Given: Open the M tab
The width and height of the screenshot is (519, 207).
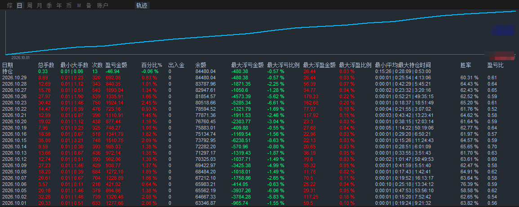Looking at the screenshot, I should pos(79,6).
